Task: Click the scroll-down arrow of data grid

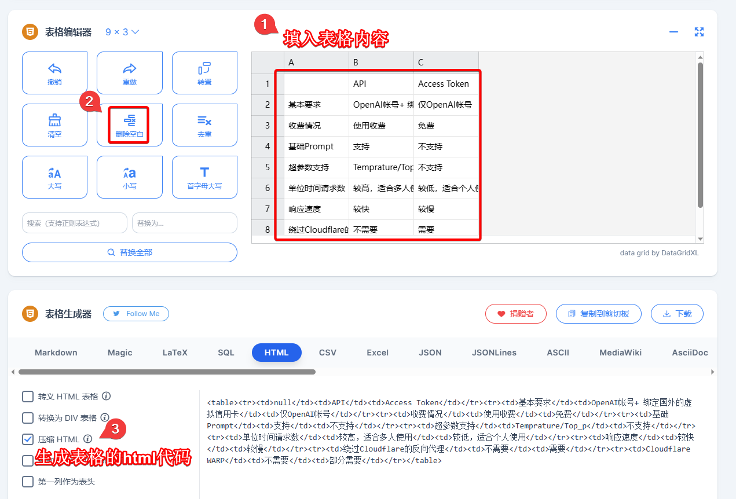Action: (700, 239)
